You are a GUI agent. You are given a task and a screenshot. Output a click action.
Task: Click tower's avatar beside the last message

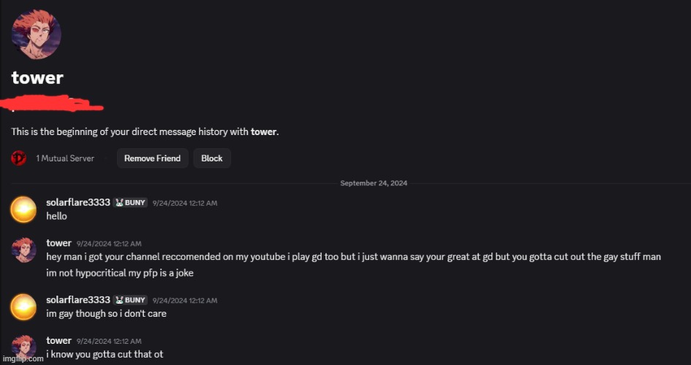(23, 347)
